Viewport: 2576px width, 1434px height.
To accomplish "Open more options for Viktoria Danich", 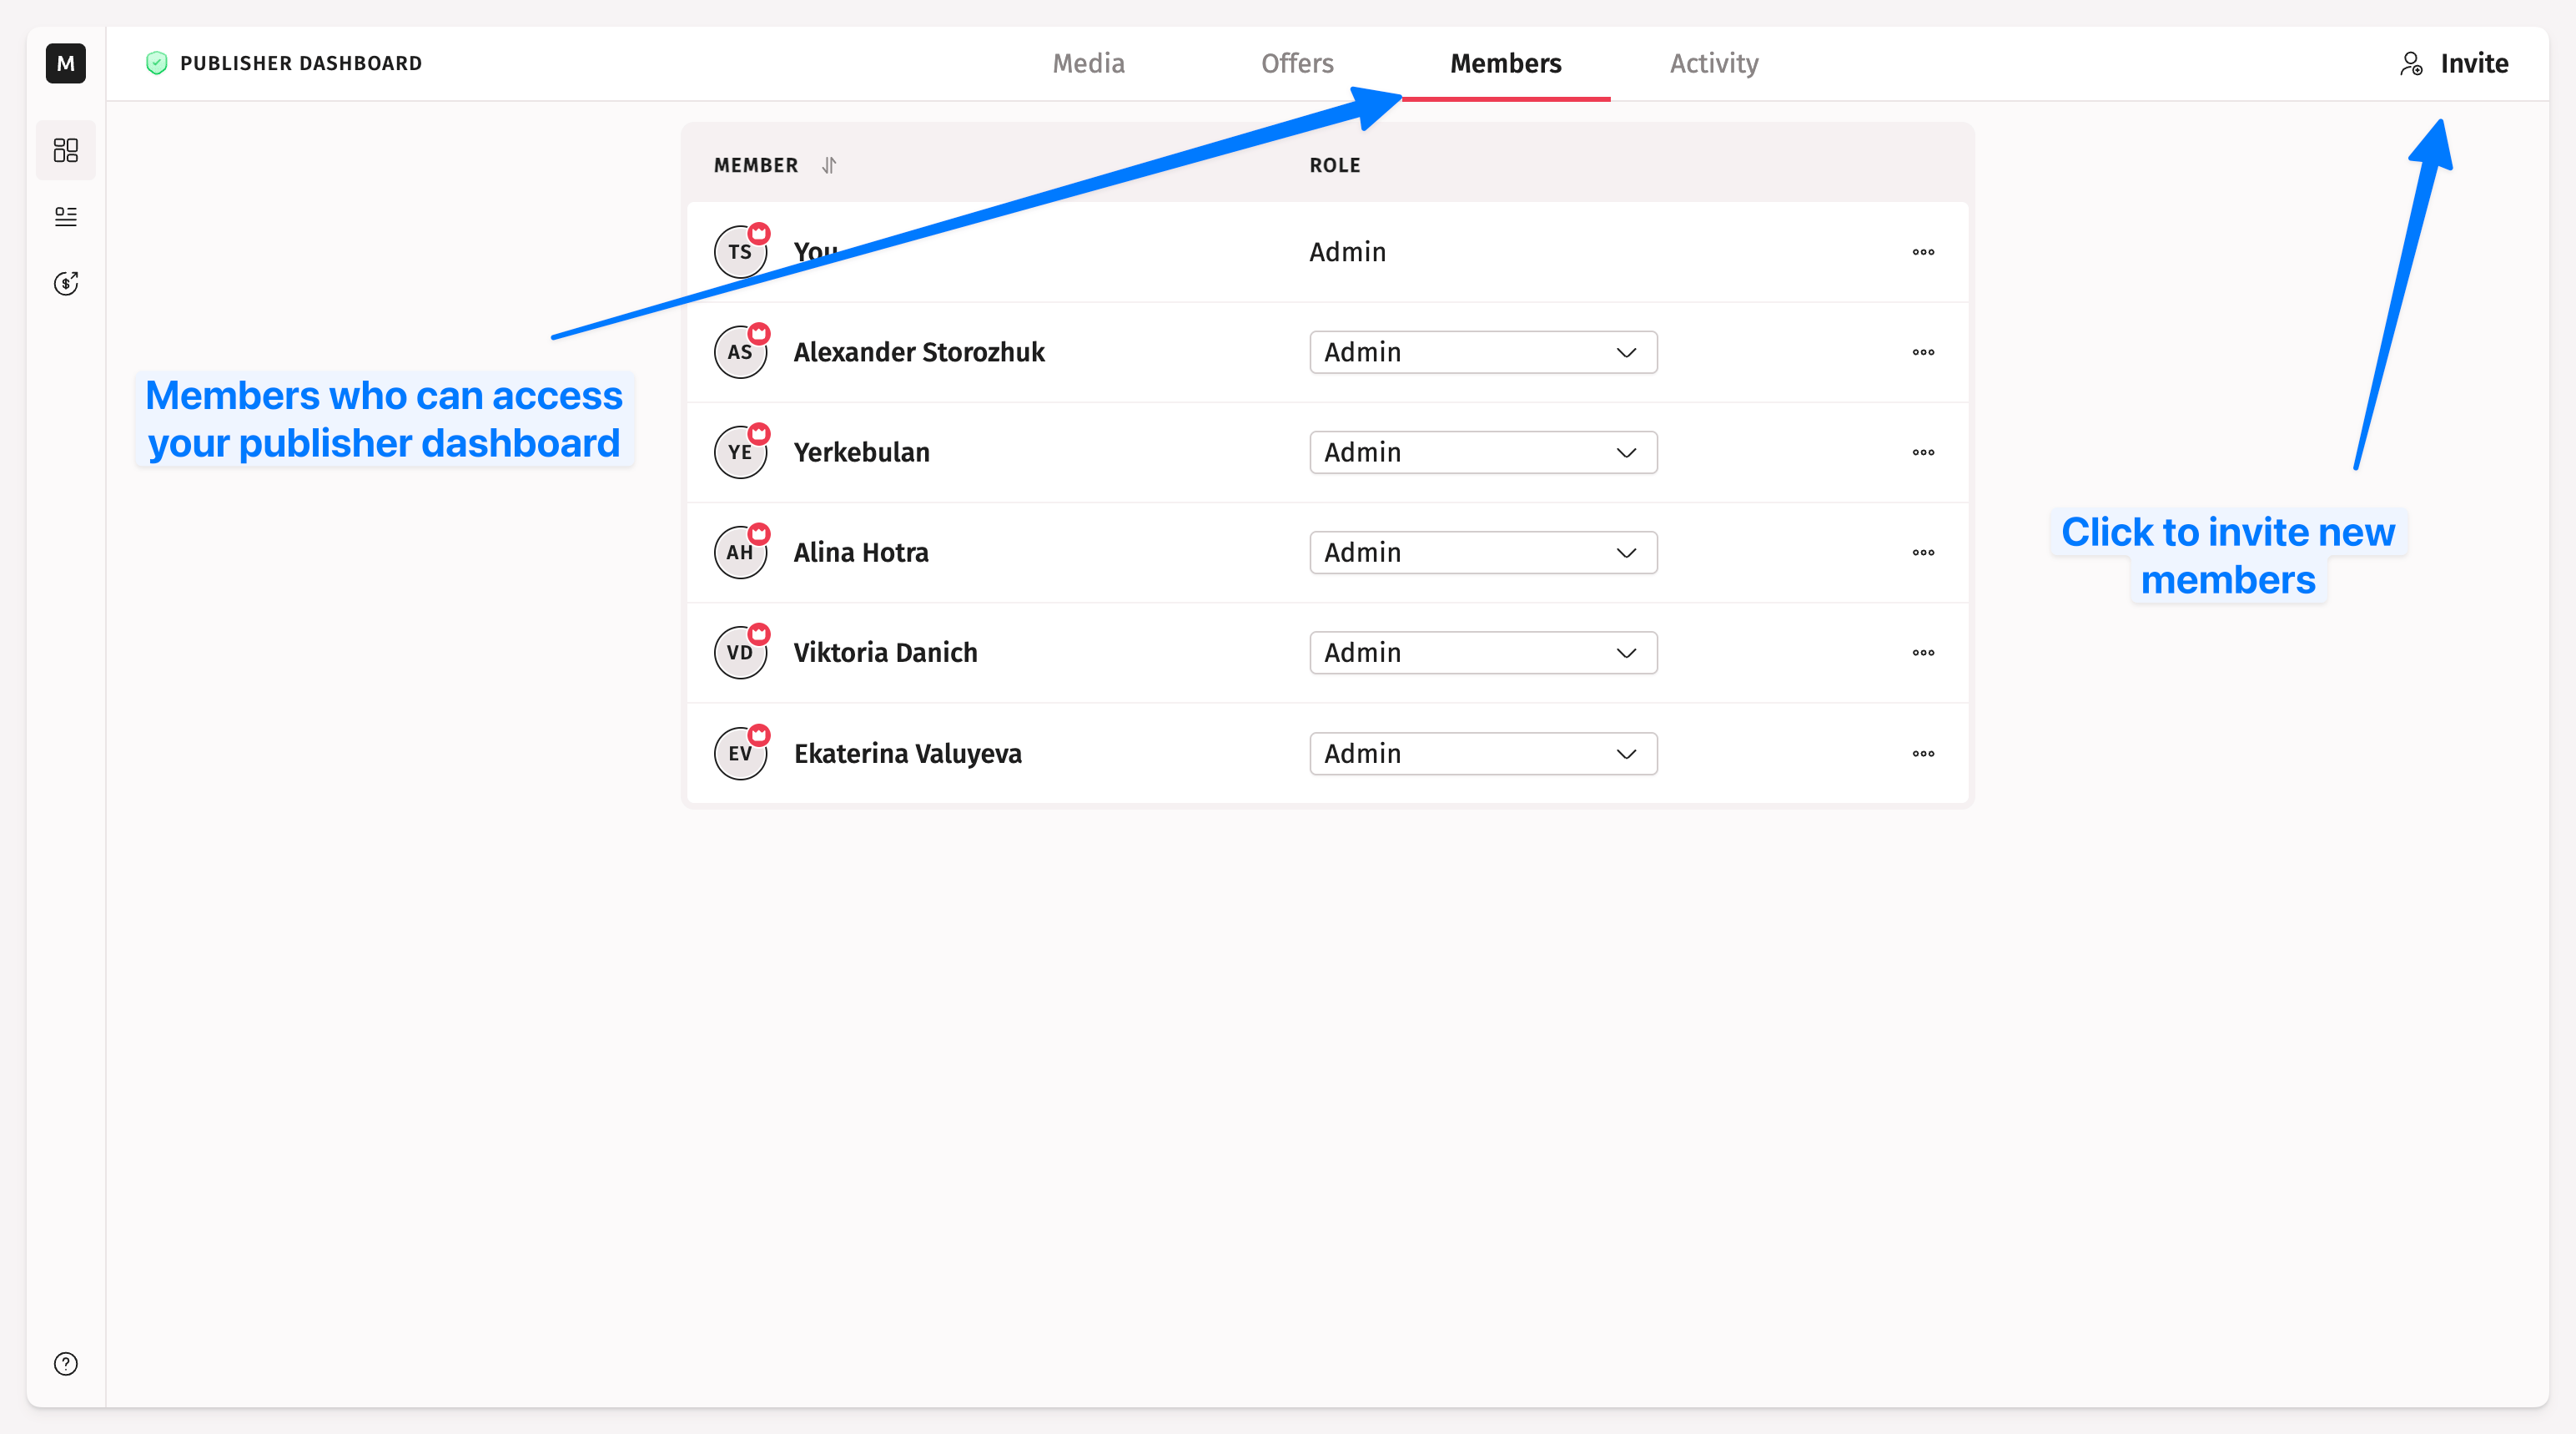I will [x=1922, y=653].
